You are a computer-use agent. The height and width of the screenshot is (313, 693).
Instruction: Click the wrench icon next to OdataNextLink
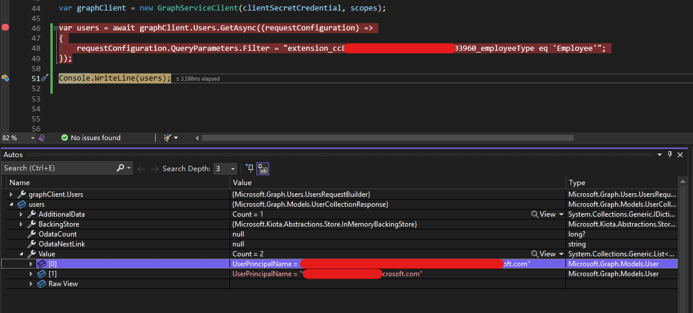coord(32,244)
